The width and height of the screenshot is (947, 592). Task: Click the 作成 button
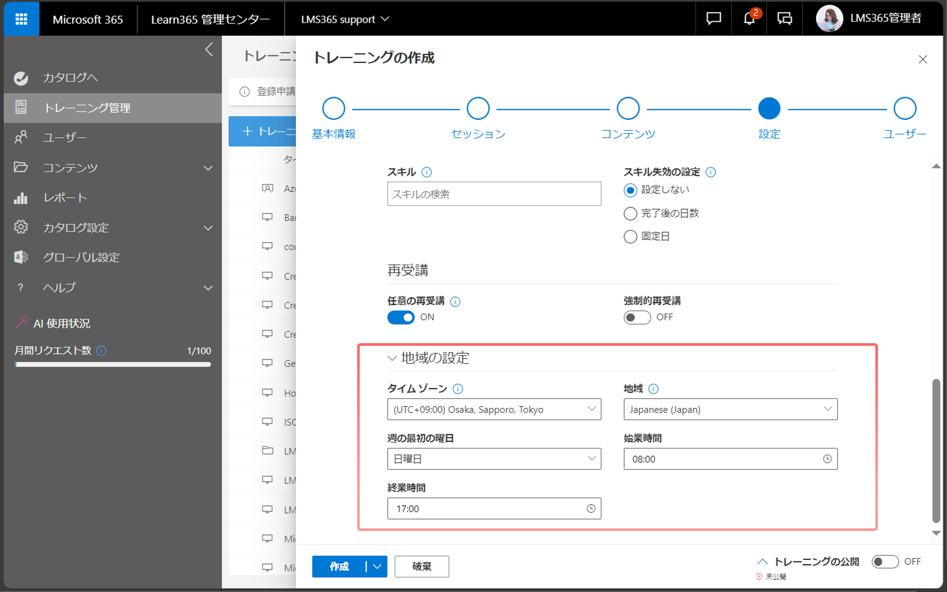coord(339,567)
